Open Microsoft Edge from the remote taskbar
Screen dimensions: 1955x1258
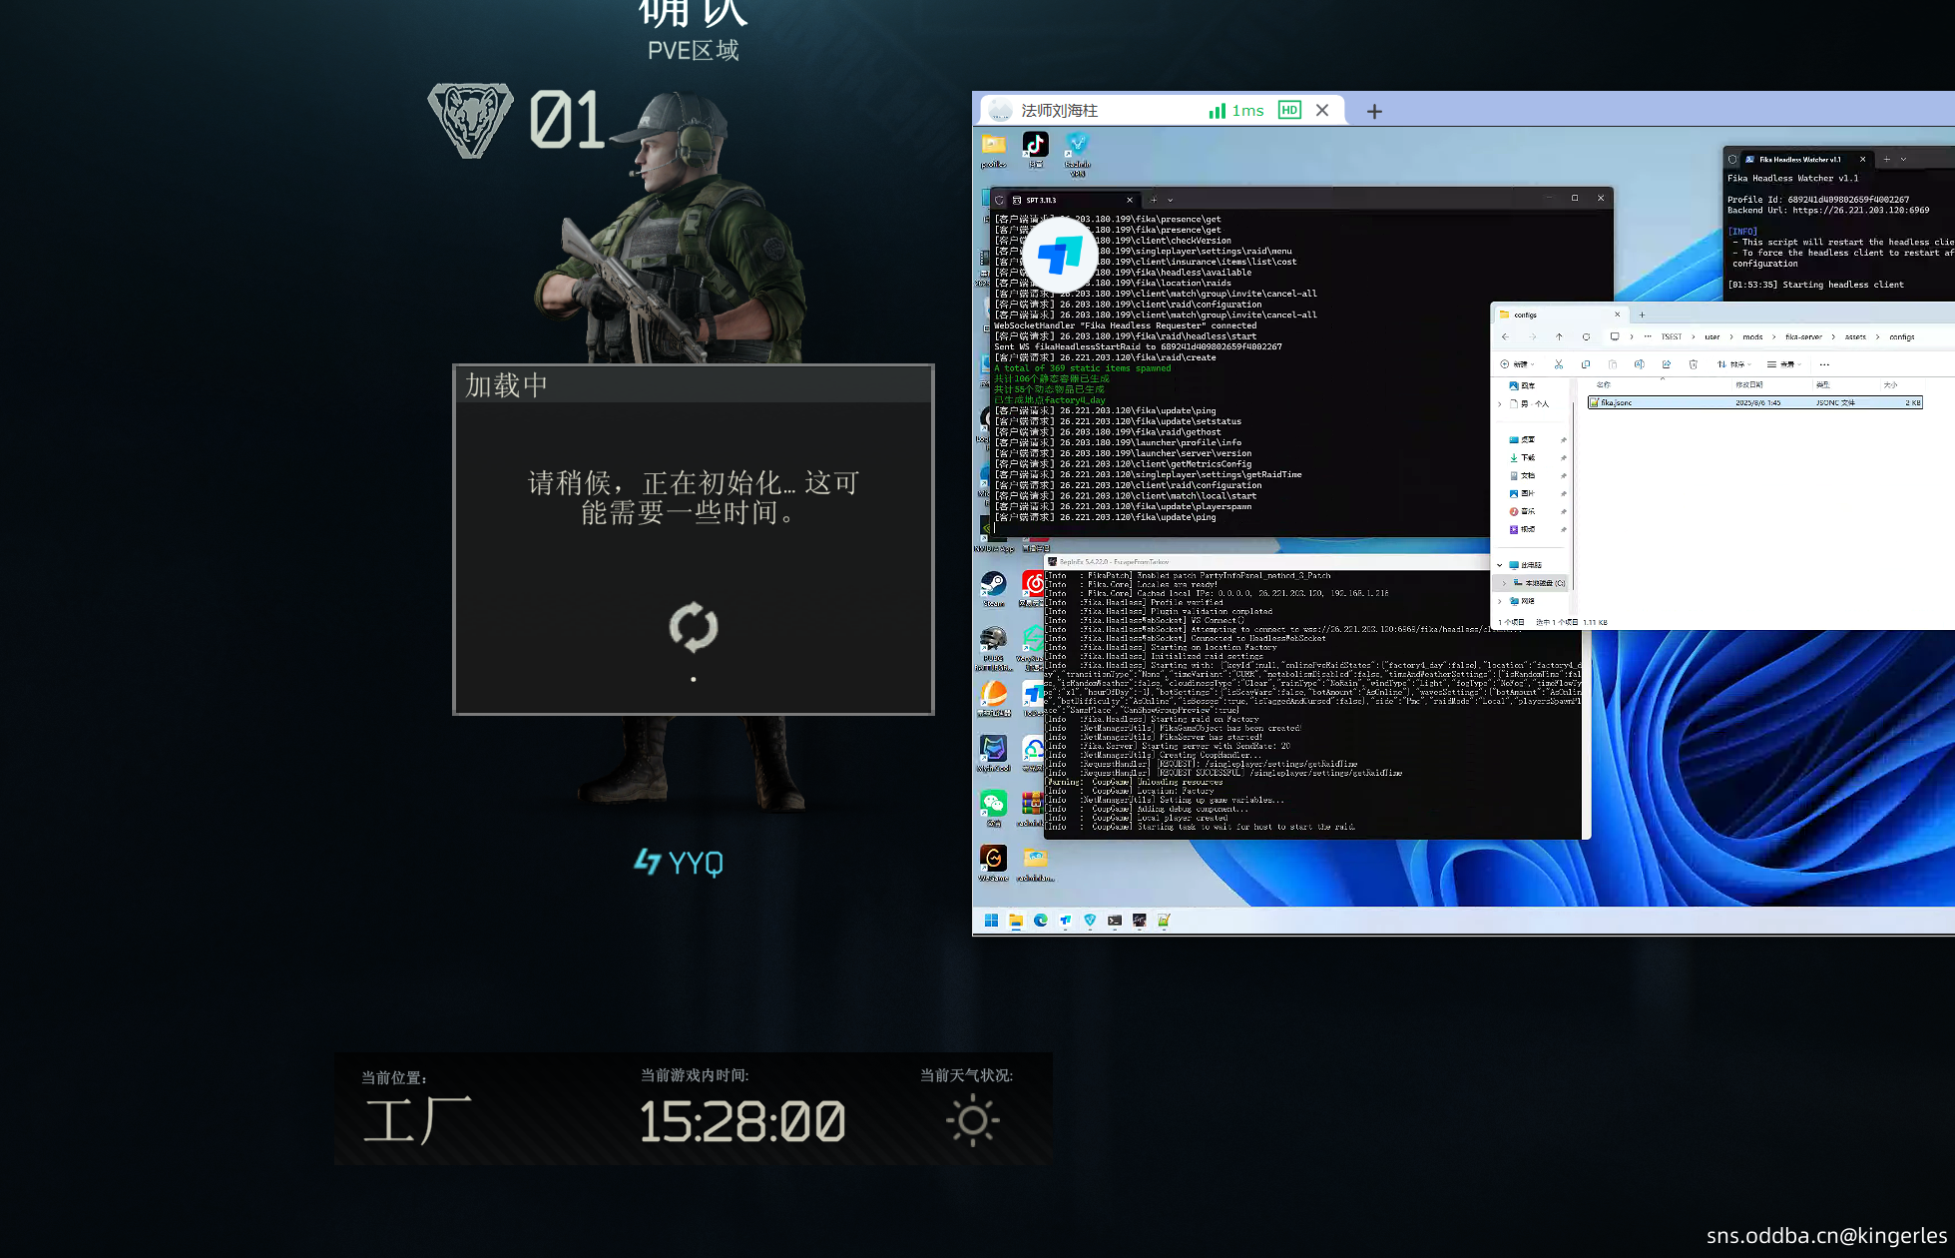pos(1041,921)
